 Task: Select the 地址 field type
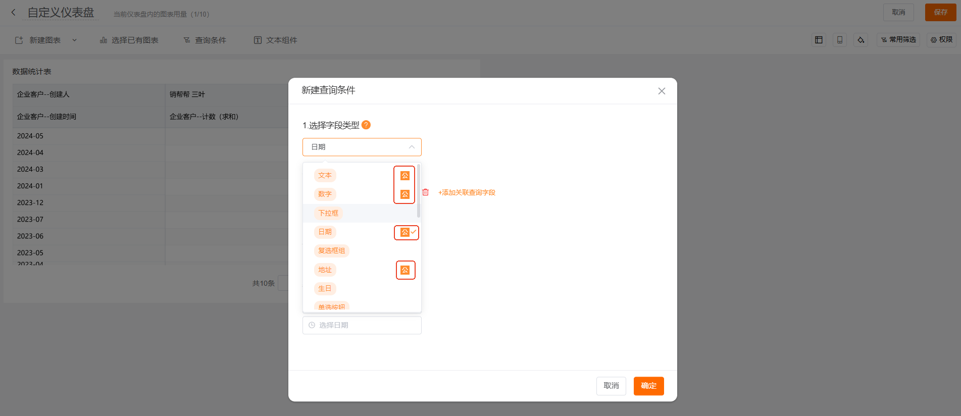325,270
